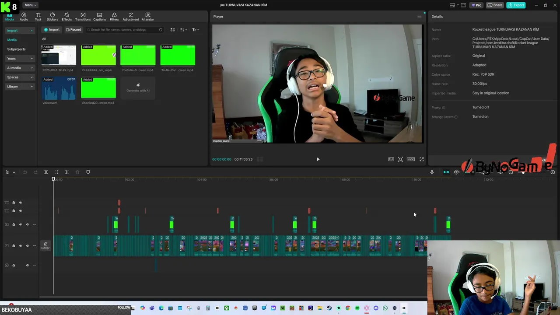Hide the second text track with eye icon

tap(21, 211)
